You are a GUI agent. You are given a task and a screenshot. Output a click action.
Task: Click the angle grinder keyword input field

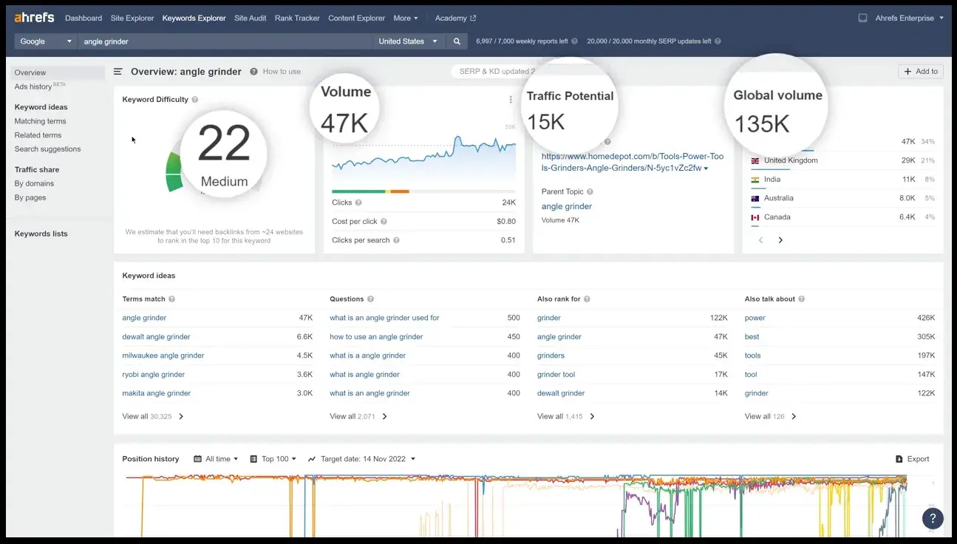tap(222, 41)
